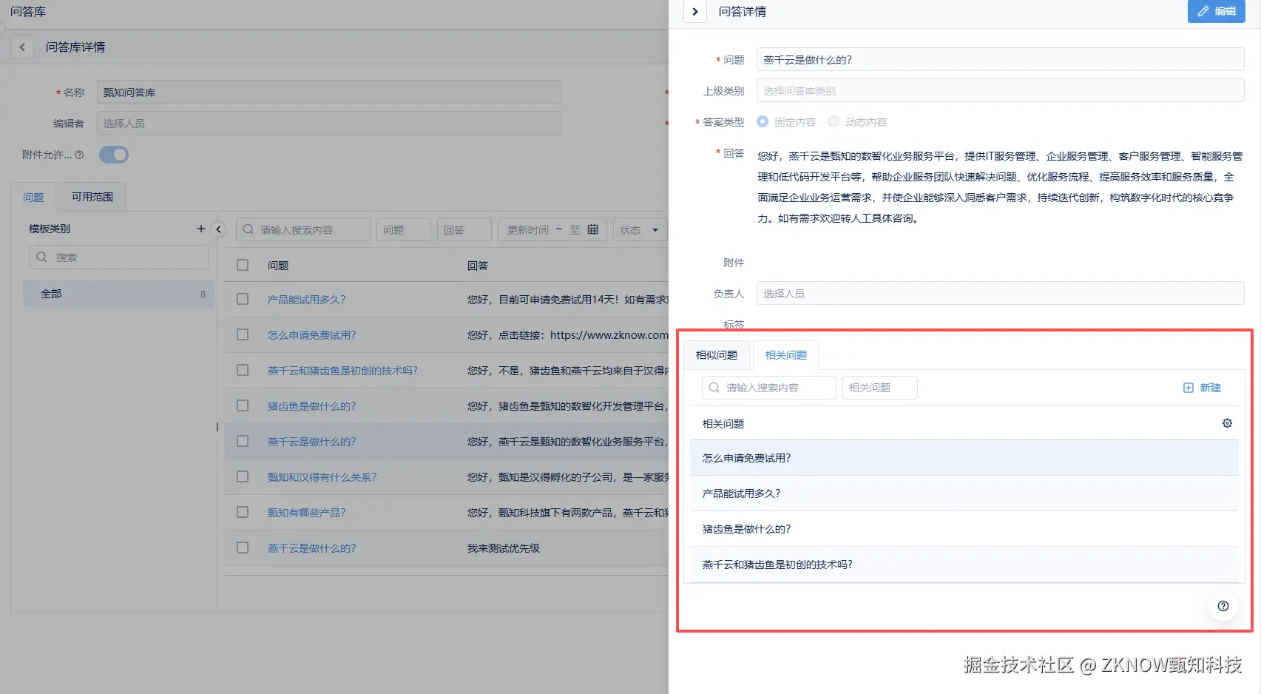The height and width of the screenshot is (694, 1261).
Task: Open the 相关问题 column settings gear
Action: [x=1227, y=423]
